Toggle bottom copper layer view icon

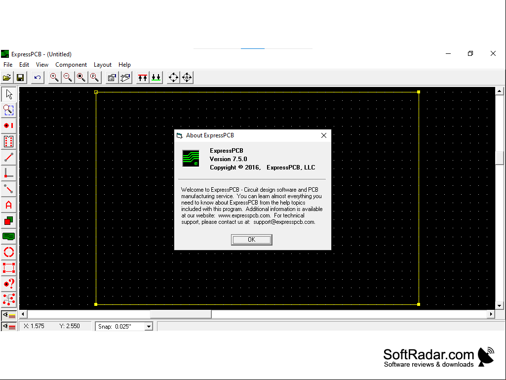click(156, 78)
